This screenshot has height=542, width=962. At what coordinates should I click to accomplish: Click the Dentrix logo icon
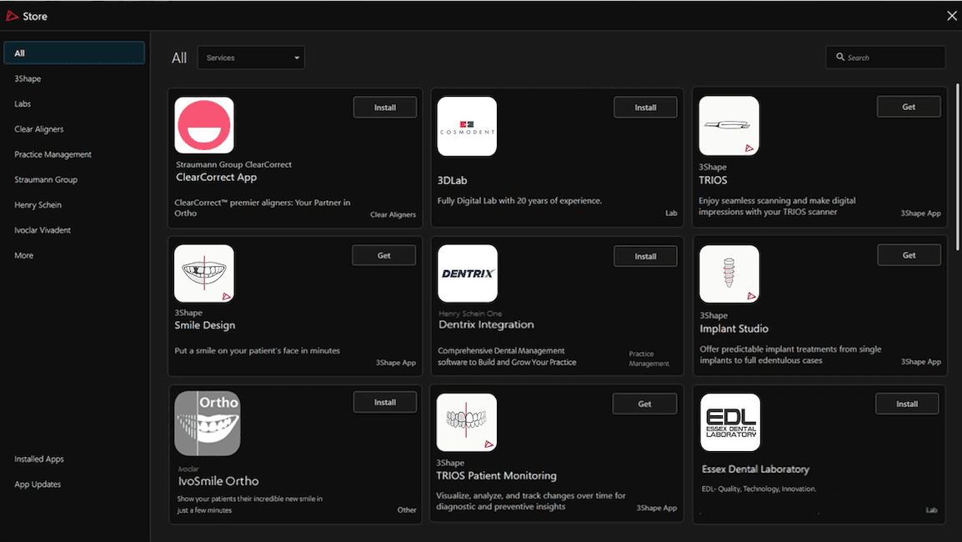coord(467,274)
